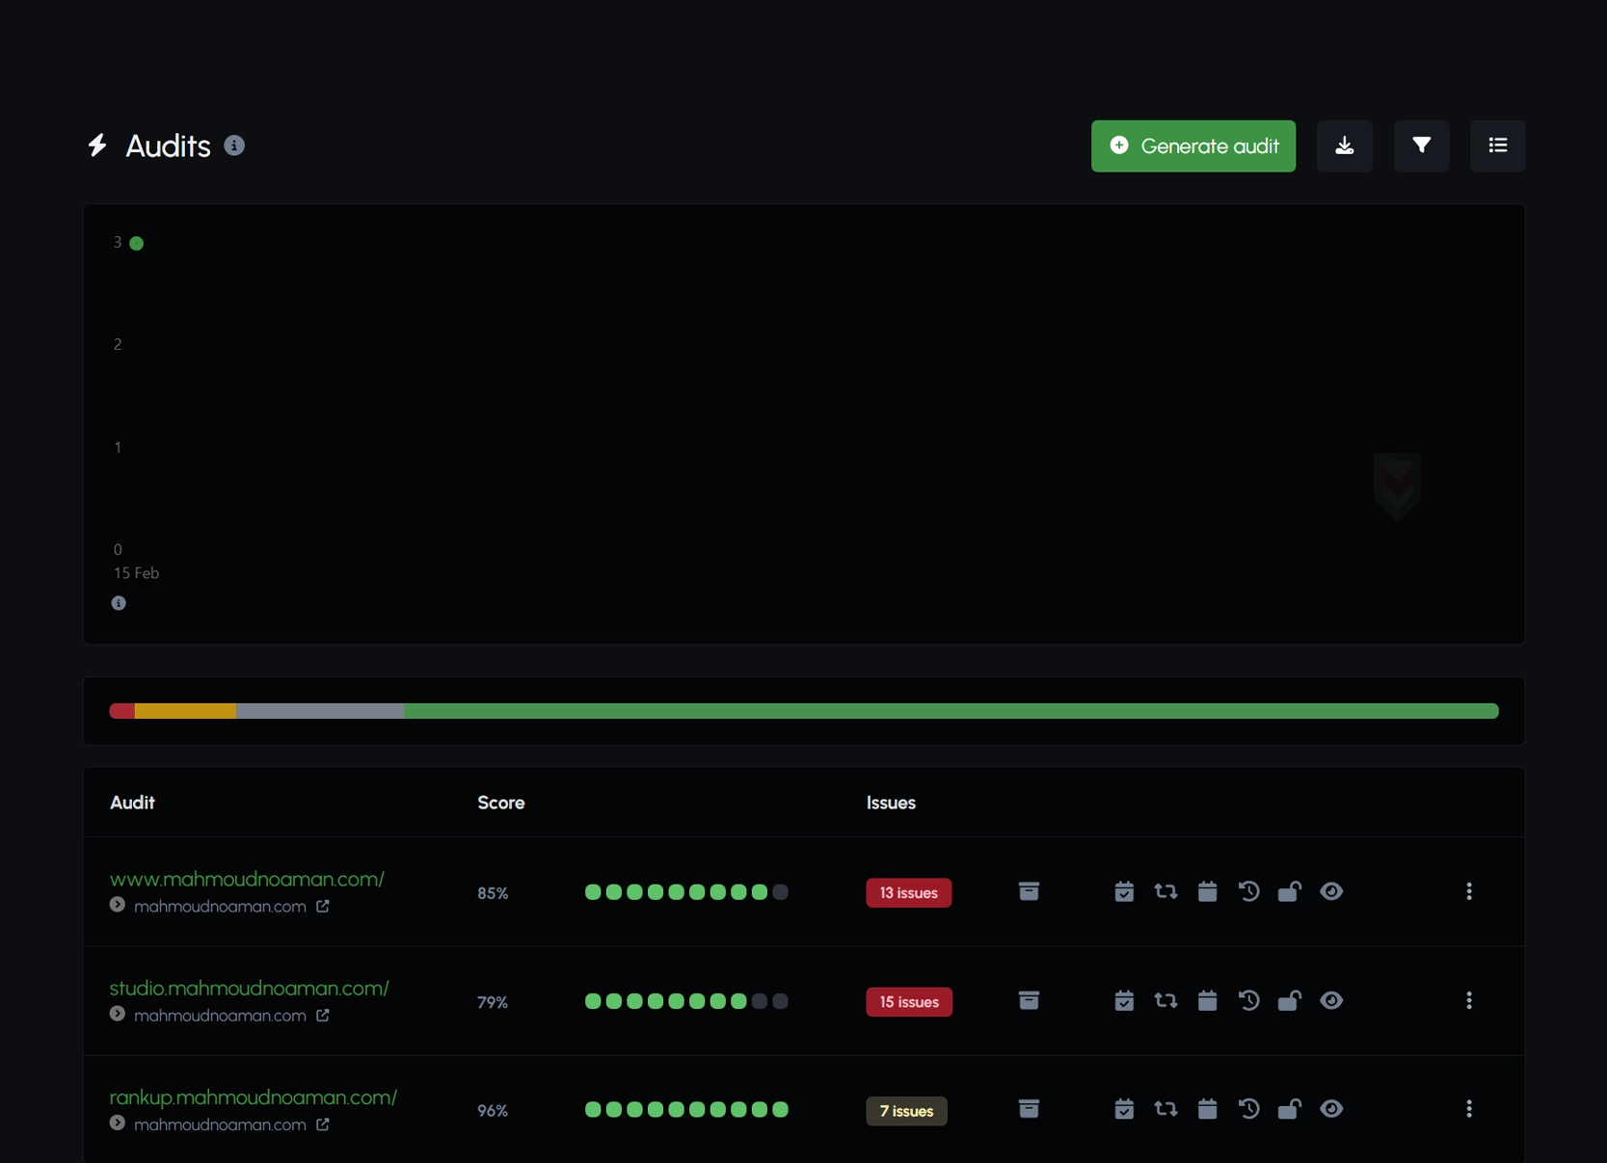The height and width of the screenshot is (1163, 1607).
Task: Click history clock icon in rankup.mahmoudnoaman.com row
Action: coord(1248,1109)
